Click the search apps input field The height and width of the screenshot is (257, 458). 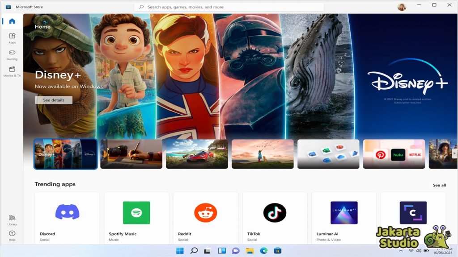tap(229, 7)
